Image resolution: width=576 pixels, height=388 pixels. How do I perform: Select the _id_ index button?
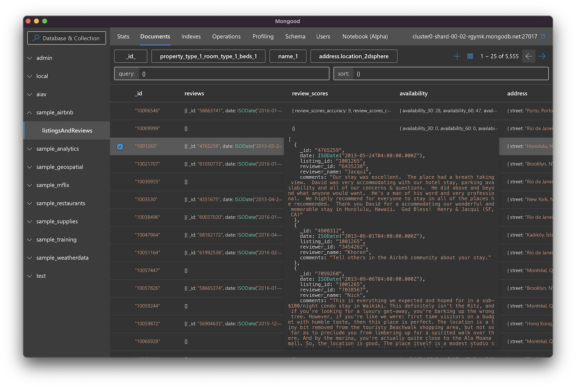tap(131, 56)
